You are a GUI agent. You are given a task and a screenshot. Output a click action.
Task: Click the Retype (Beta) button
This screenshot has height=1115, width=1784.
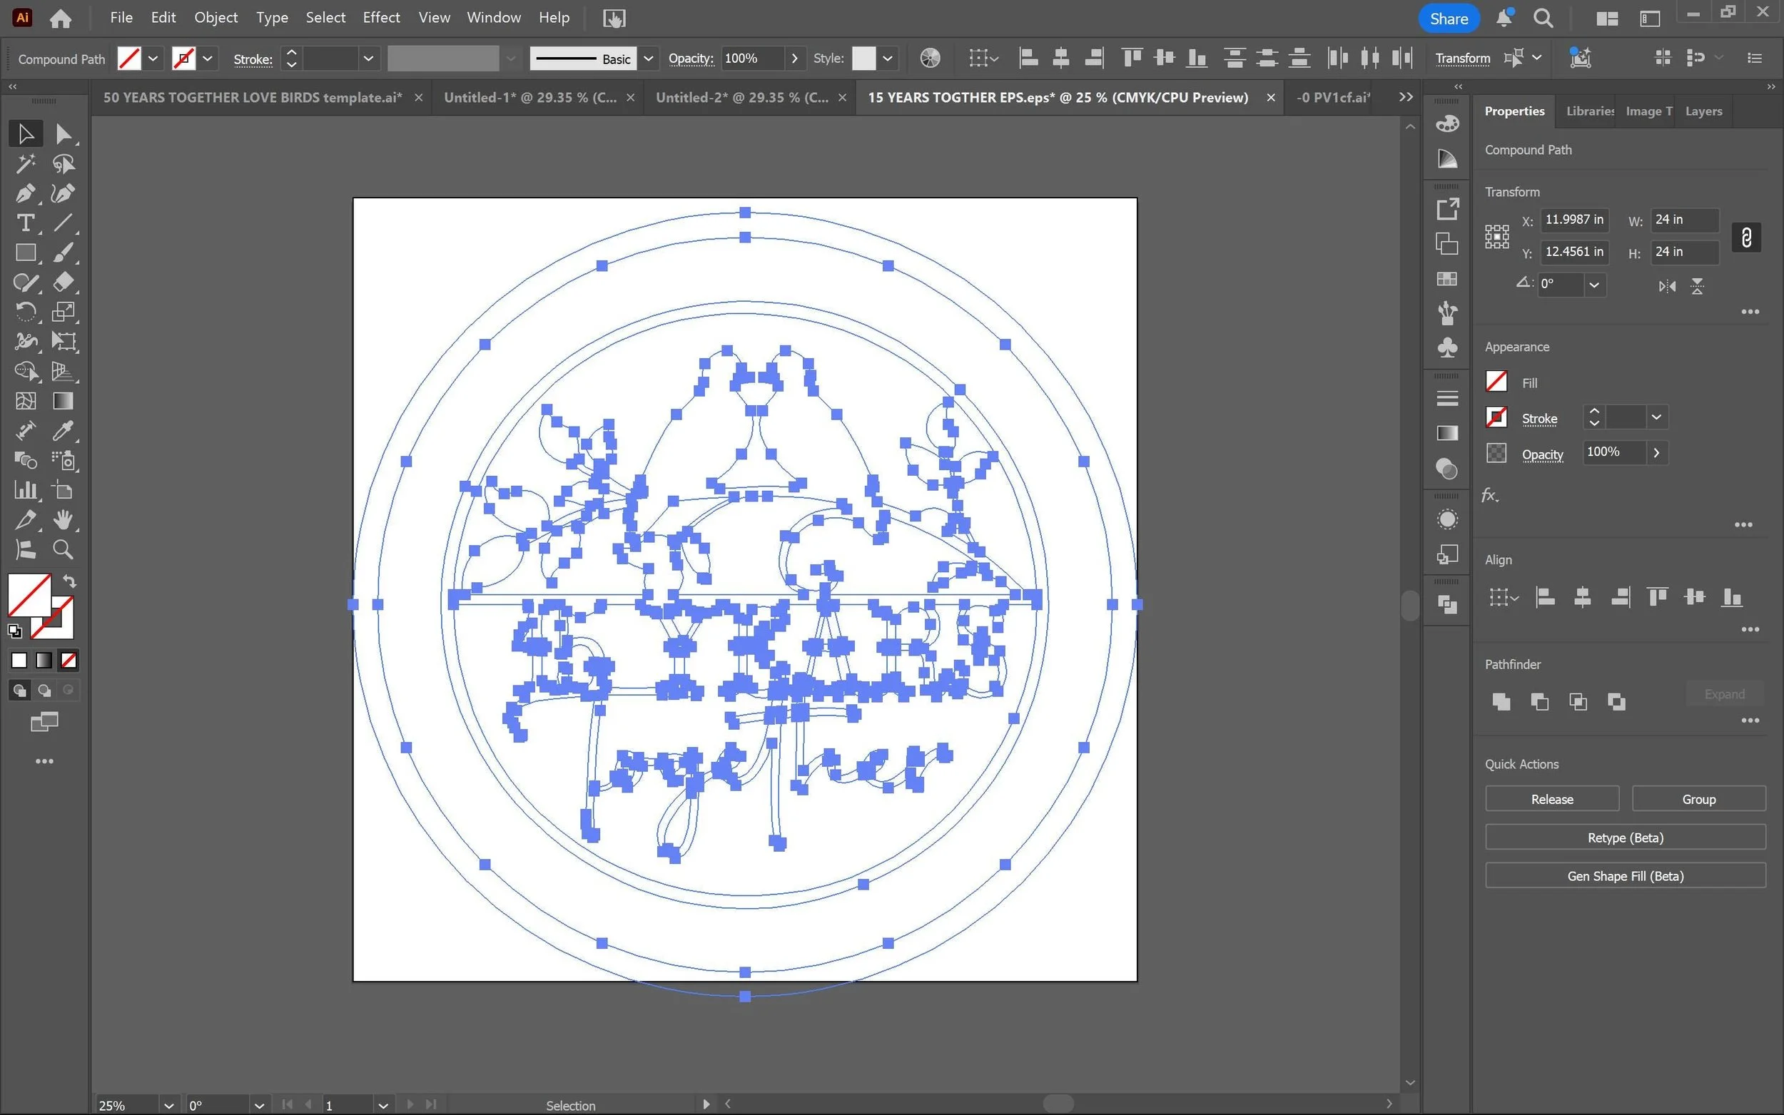pos(1626,837)
